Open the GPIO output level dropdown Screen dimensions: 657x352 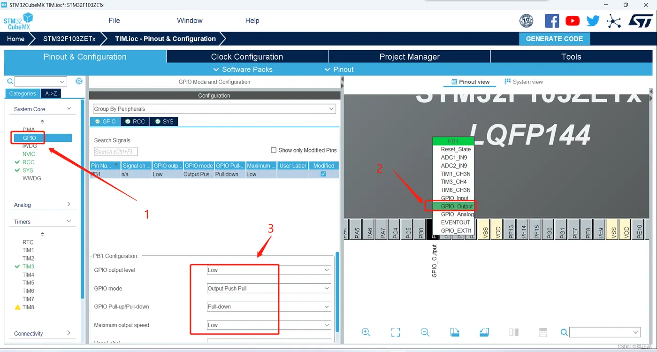(269, 270)
